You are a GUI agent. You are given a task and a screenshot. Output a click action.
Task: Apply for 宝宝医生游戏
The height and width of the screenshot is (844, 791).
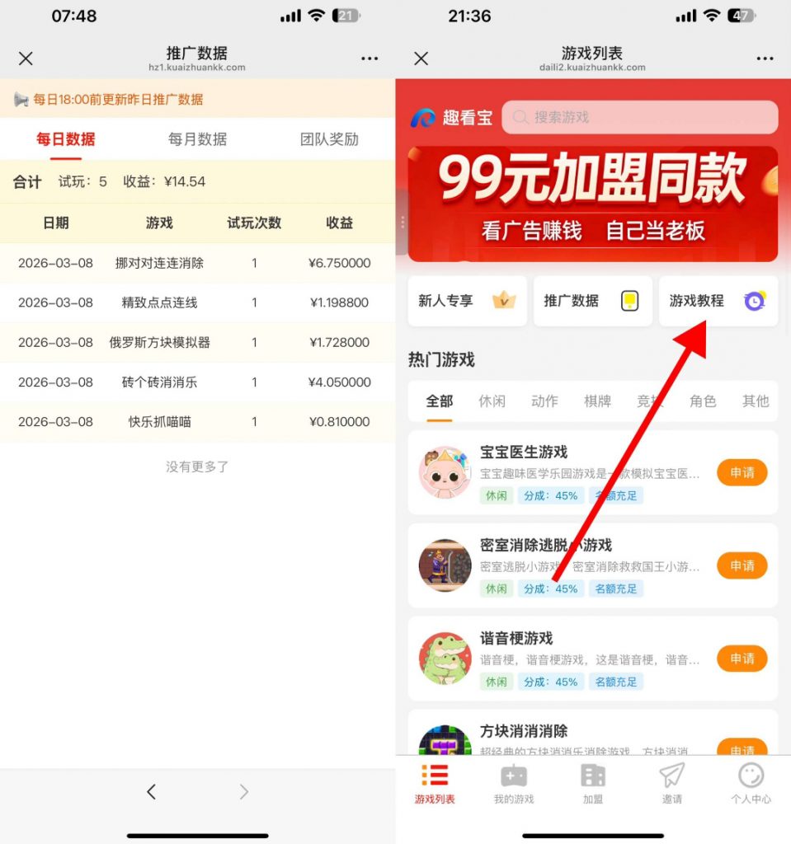pos(742,472)
